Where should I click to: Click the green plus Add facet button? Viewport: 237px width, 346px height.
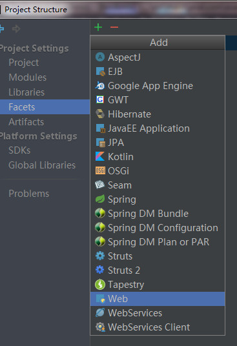pyautogui.click(x=98, y=27)
